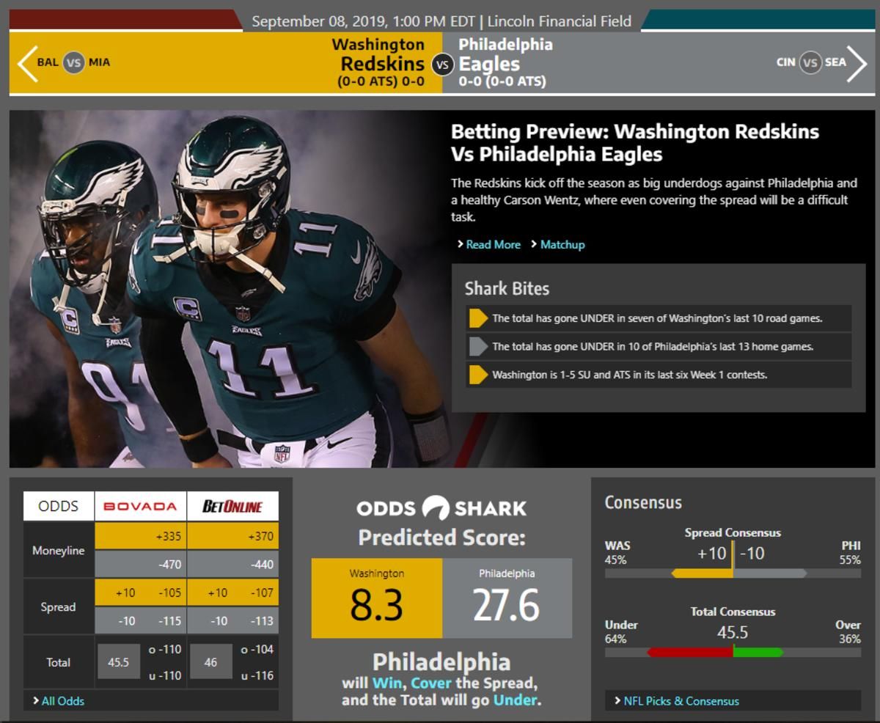Screen dimensions: 880x723
Task: Open NFL Picks & Consensus link
Action: [681, 701]
